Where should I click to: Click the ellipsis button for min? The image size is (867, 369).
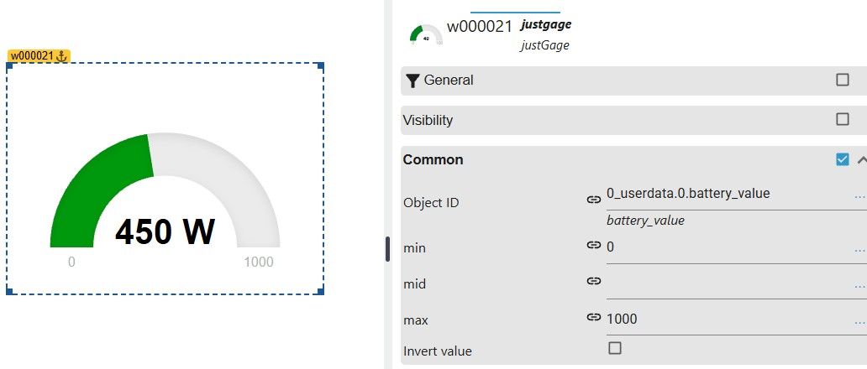[859, 251]
